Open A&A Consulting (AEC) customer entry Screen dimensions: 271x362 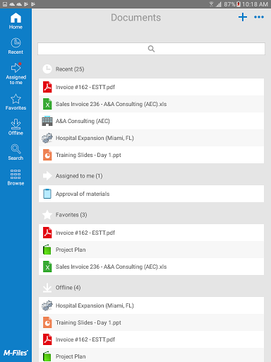click(151, 121)
